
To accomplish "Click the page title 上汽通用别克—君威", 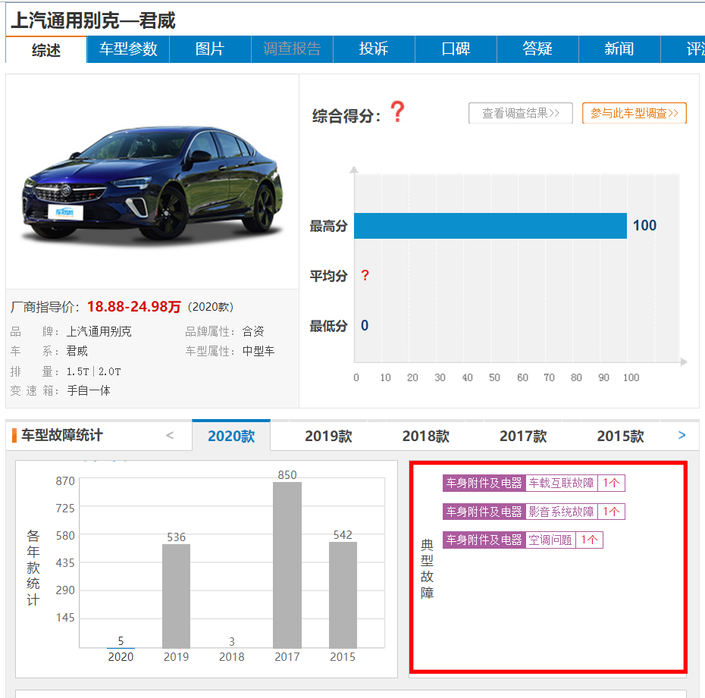I will tap(93, 20).
